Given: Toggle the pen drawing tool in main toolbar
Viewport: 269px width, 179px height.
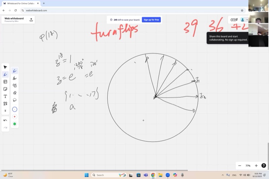Looking at the screenshot, I should pyautogui.click(x=5, y=75).
